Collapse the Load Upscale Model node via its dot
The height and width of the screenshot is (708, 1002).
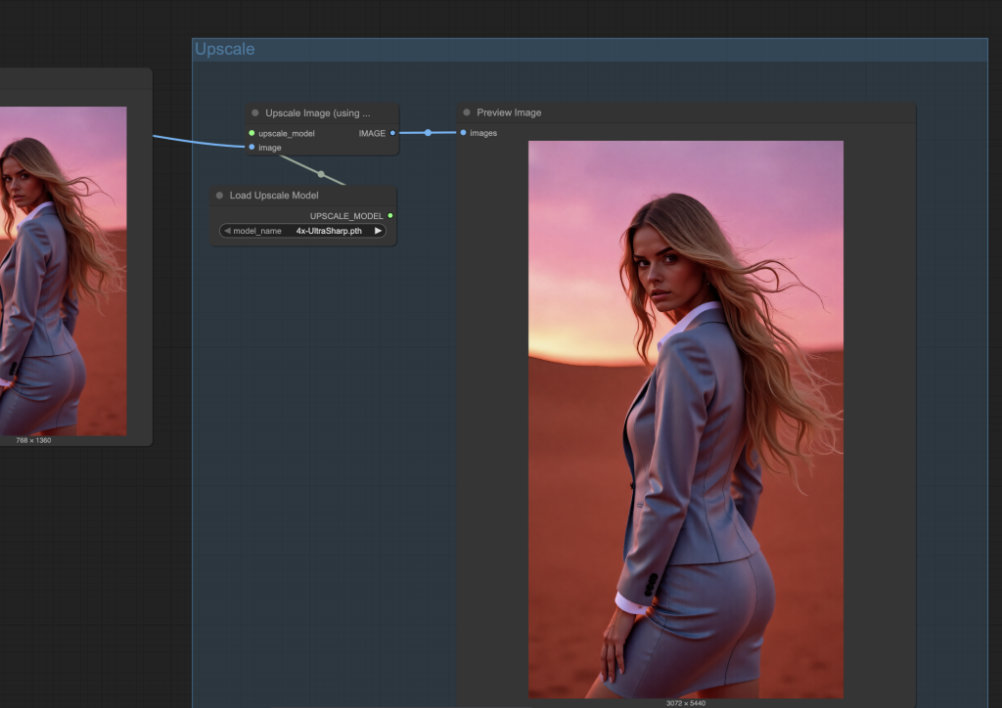pyautogui.click(x=219, y=196)
